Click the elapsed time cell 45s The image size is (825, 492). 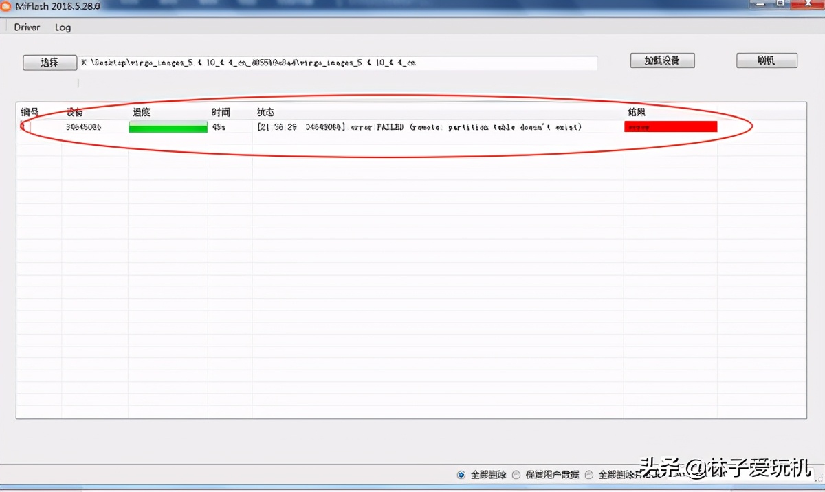point(219,127)
